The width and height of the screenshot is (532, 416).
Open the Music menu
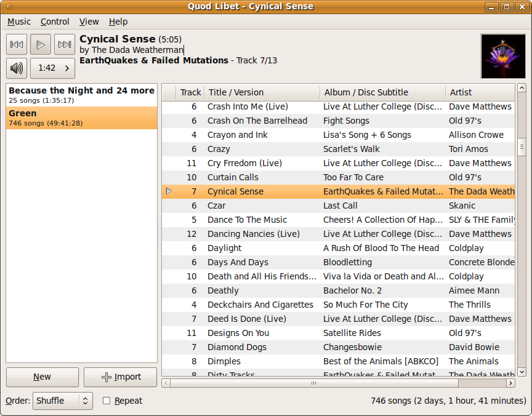click(x=19, y=22)
